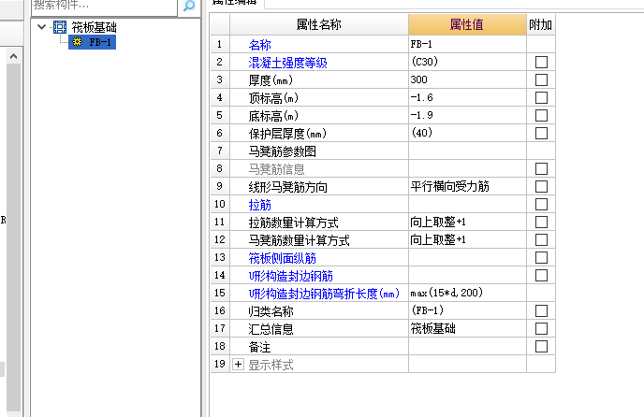Check the 厚度(mm) 附加 checkbox
The width and height of the screenshot is (644, 417).
(x=541, y=79)
